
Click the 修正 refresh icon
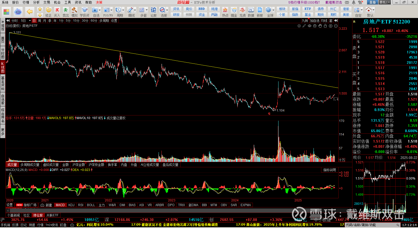49,10
